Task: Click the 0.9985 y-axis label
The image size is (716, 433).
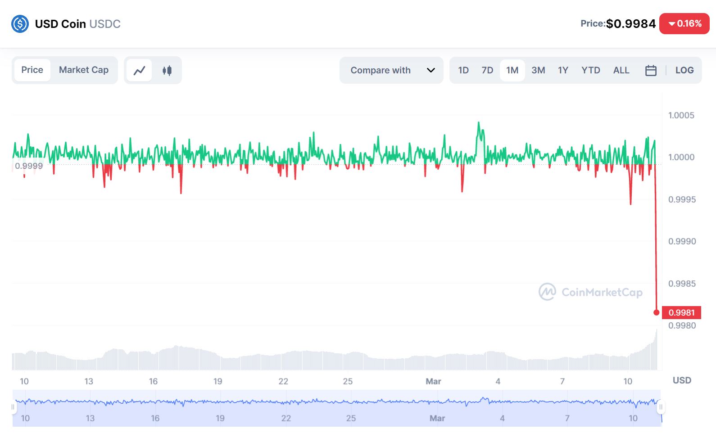Action: (682, 284)
